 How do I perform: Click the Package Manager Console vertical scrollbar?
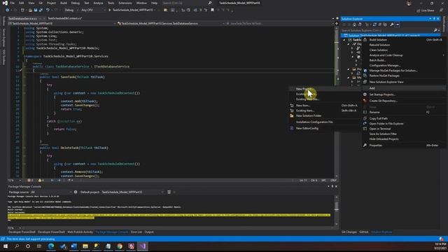[x=337, y=210]
